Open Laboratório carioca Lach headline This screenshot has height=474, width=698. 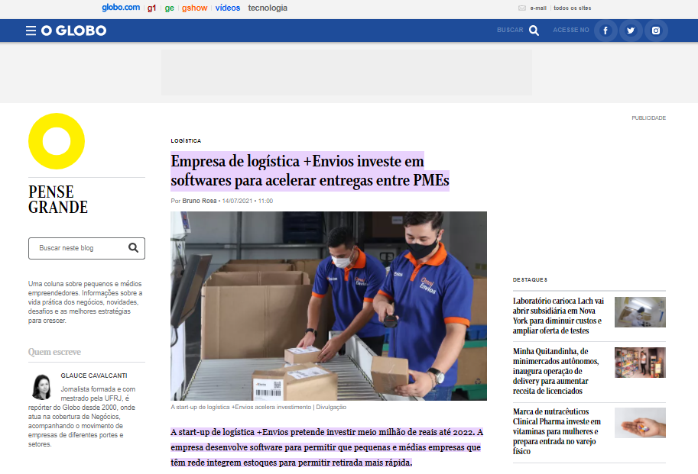[x=558, y=316]
